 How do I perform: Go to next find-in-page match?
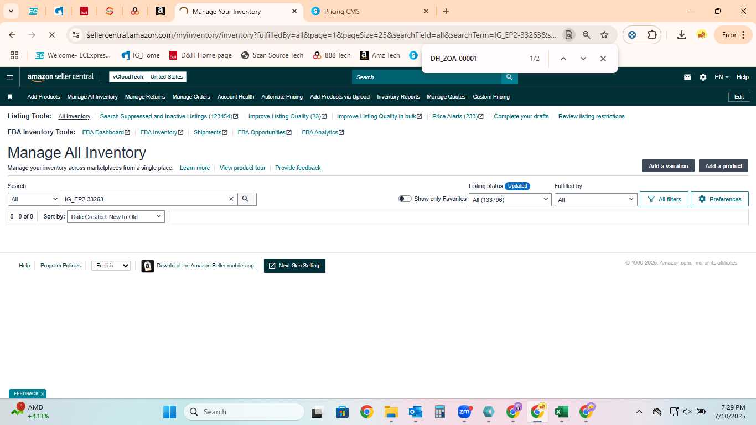click(583, 59)
